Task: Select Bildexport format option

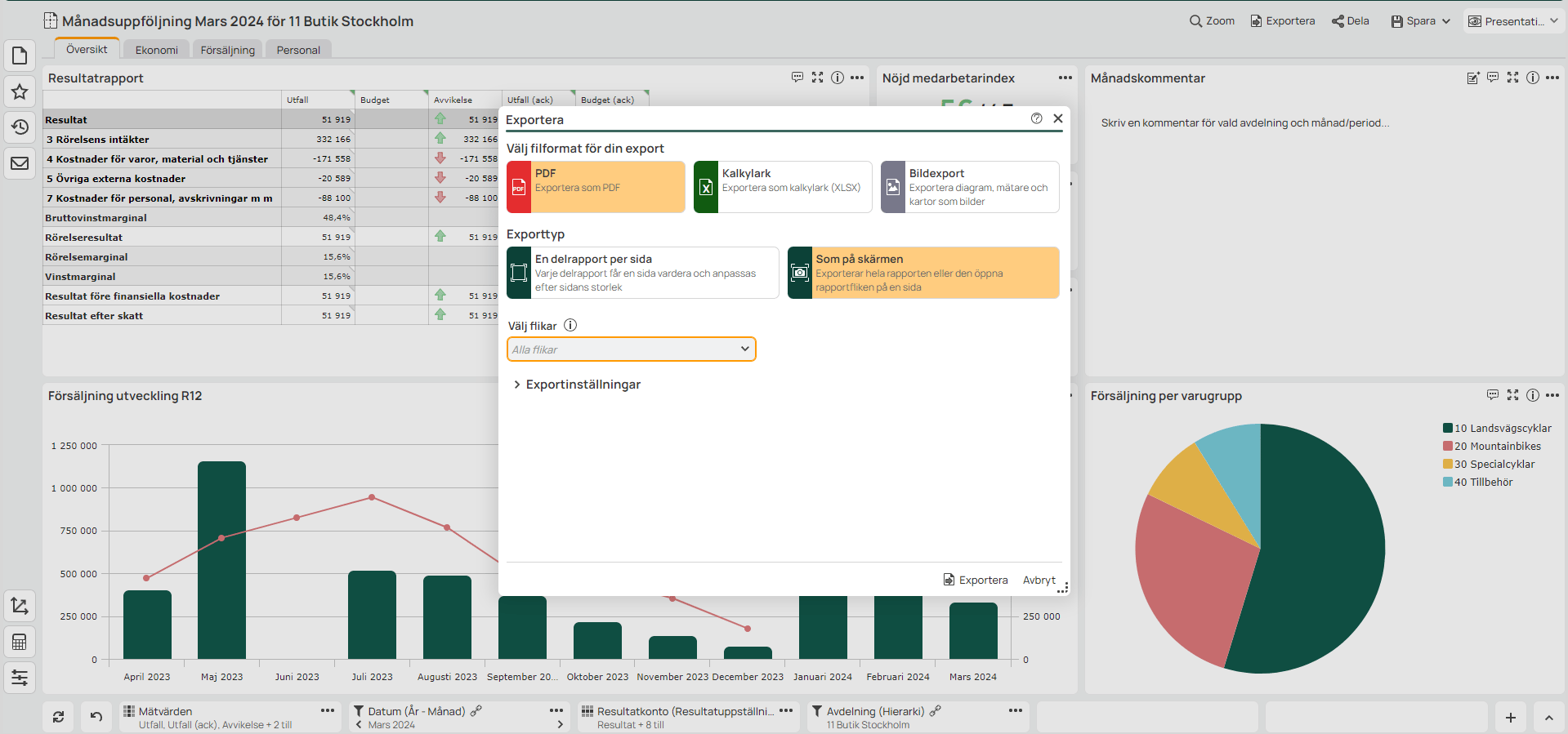Action: [970, 187]
